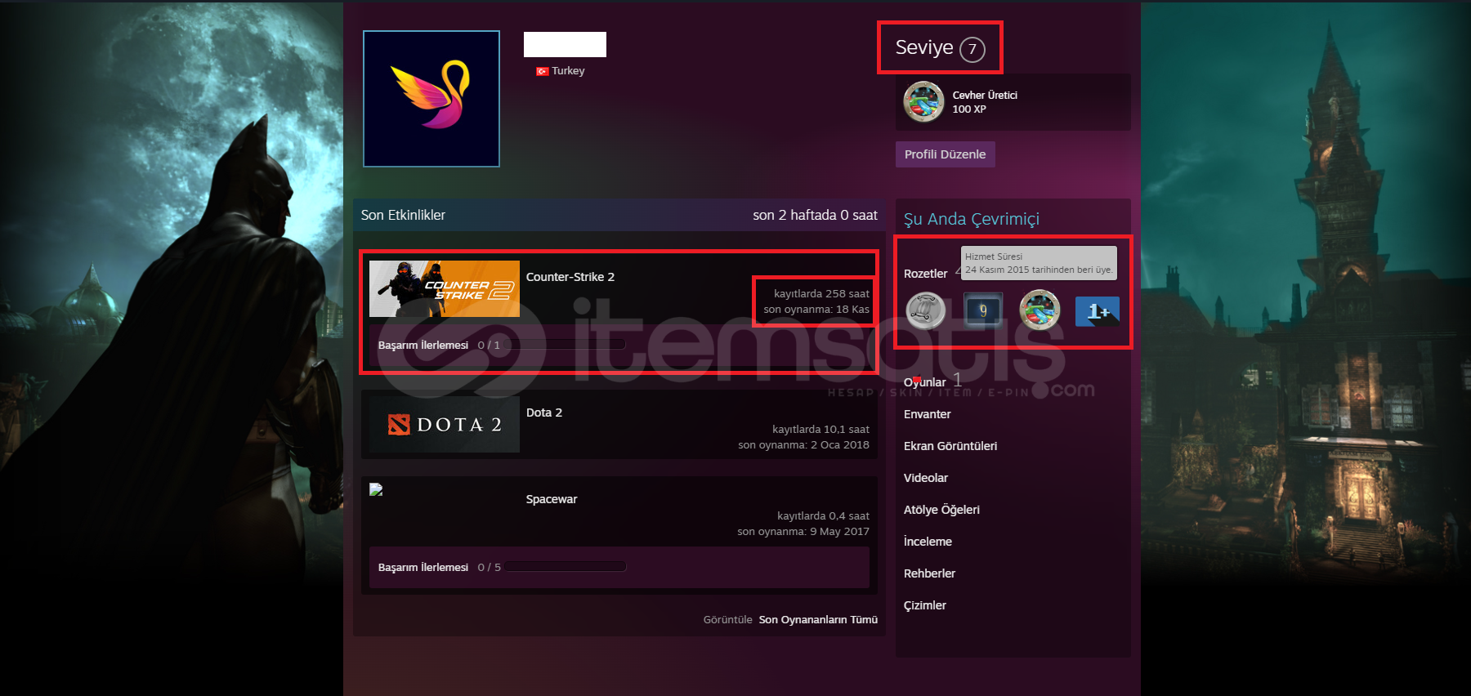This screenshot has height=696, width=1471.
Task: Open the Counter-Strike 2 game banner
Action: 445,288
